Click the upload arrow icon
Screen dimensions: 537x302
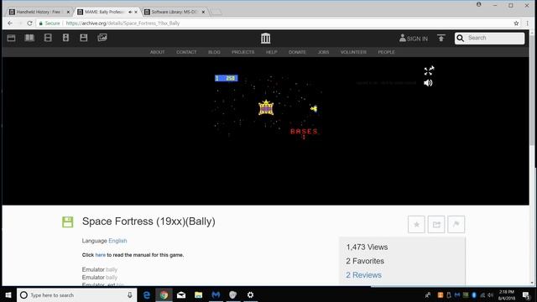pos(441,38)
